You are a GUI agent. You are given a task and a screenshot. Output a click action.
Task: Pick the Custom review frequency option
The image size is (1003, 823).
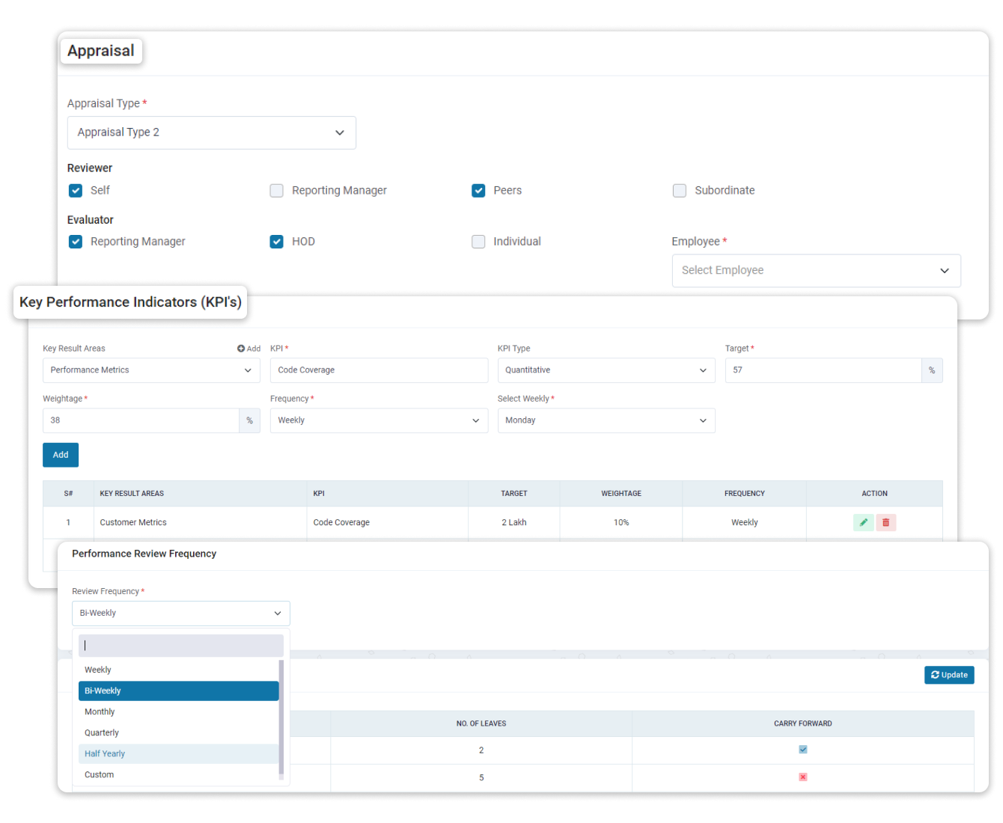click(100, 775)
